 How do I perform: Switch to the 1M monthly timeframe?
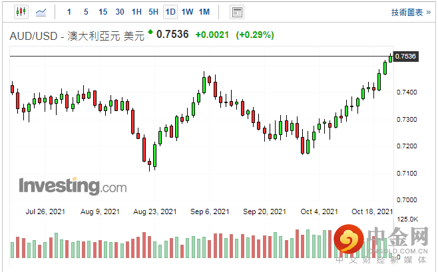click(x=204, y=12)
